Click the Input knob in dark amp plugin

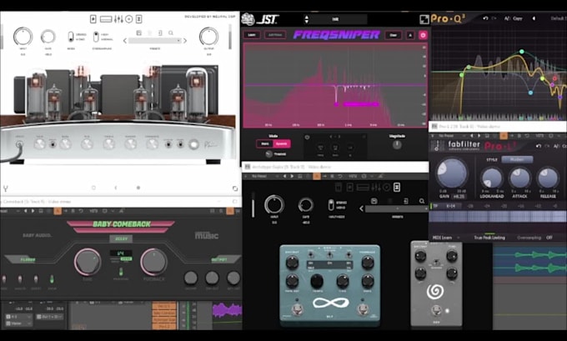click(x=274, y=205)
